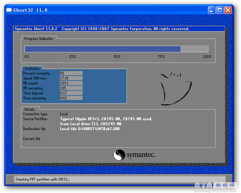Screen dimensions: 241x193
Task: Click the Percent complete value 85
Action: pos(71,73)
